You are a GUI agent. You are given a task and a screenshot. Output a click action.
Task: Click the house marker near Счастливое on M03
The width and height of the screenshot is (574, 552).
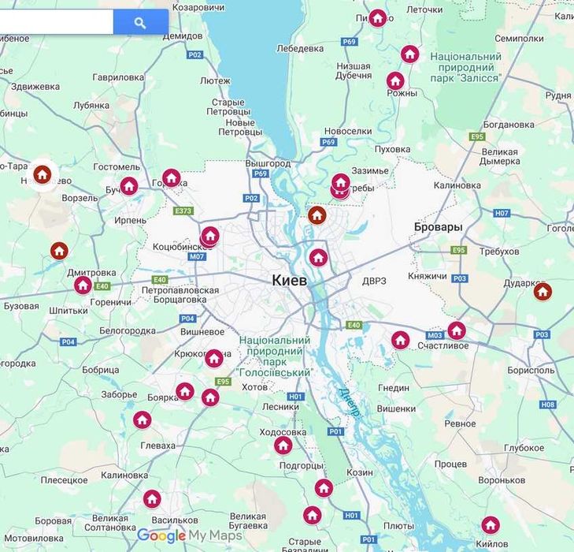(456, 330)
